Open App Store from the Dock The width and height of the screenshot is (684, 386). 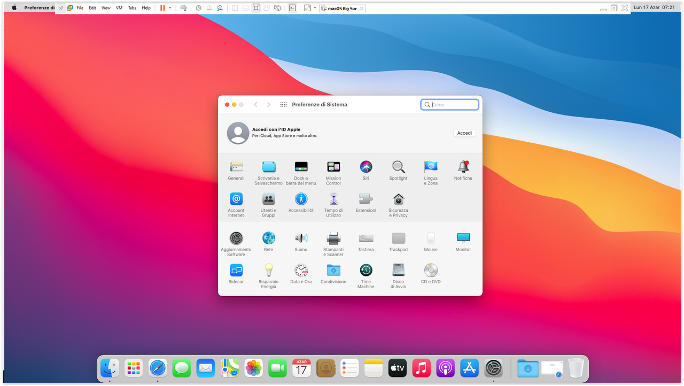(x=469, y=368)
